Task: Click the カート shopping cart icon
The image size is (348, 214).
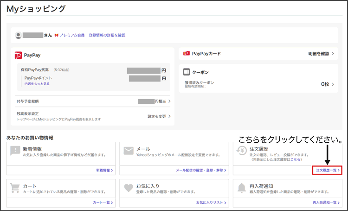Action: click(x=15, y=188)
